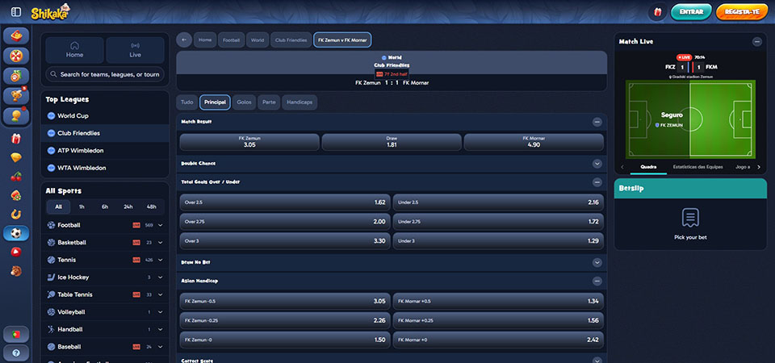Switch to the Handicaps tab
This screenshot has width=775, height=363.
[x=300, y=102]
